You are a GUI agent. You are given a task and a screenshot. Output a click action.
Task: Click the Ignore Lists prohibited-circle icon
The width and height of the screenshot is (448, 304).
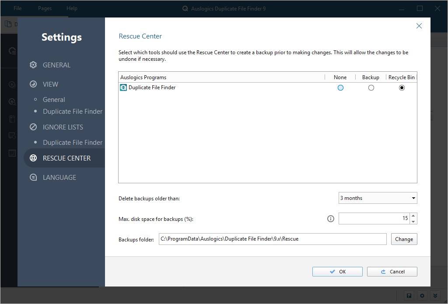(33, 127)
